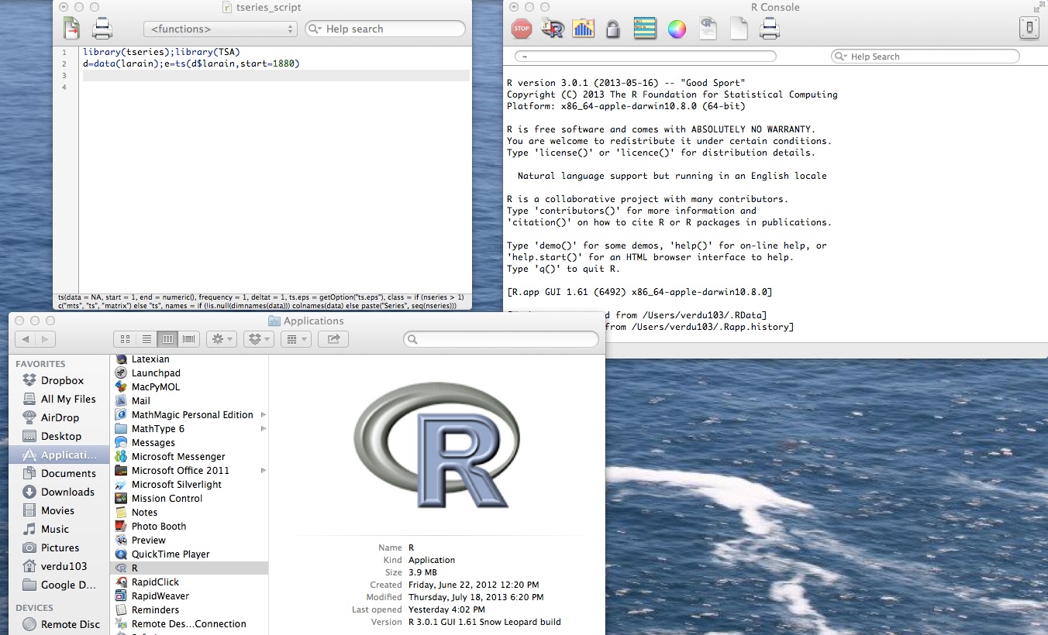Switch Finder to icon view

pos(125,339)
